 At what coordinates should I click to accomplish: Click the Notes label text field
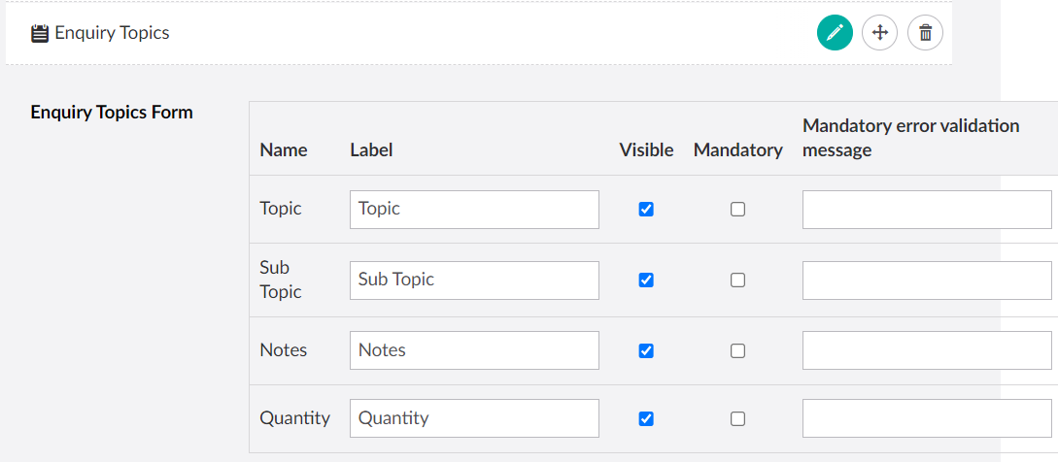tap(474, 350)
